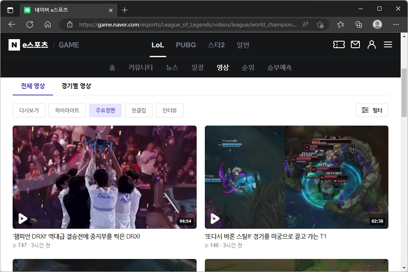Image resolution: width=408 pixels, height=272 pixels.
Task: Click the e스포츠 header logo text
Action: coord(35,45)
